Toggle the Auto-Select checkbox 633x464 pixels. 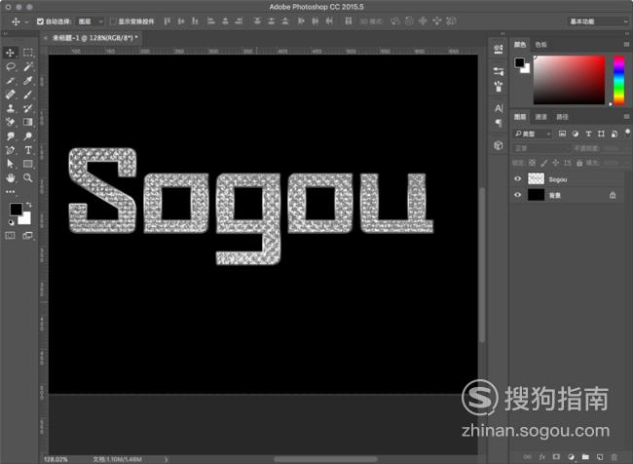(x=40, y=21)
